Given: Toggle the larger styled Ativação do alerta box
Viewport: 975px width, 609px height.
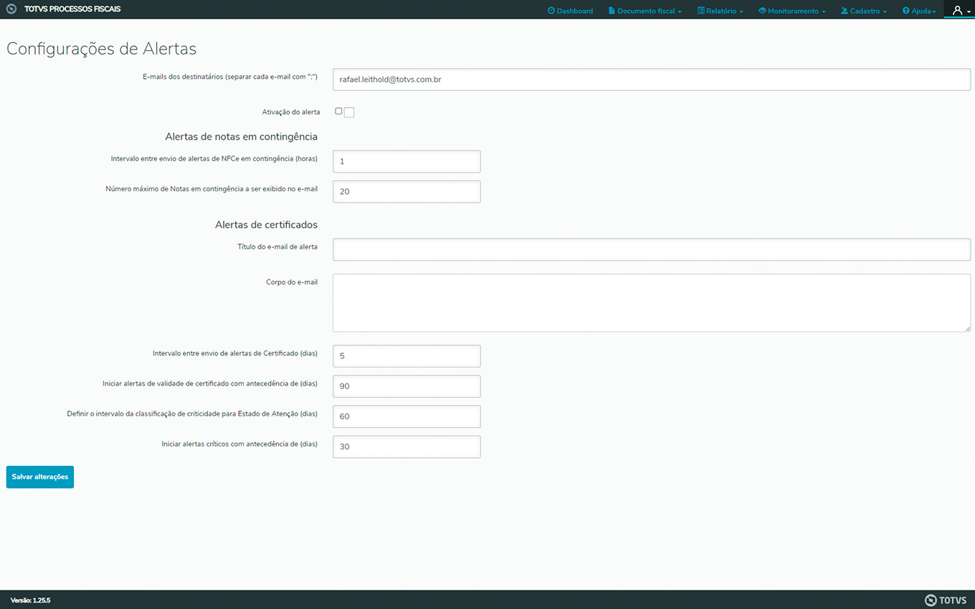Looking at the screenshot, I should tap(349, 112).
